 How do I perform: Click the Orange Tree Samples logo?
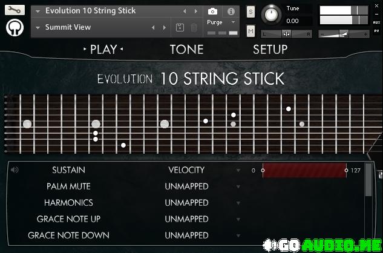(15, 28)
